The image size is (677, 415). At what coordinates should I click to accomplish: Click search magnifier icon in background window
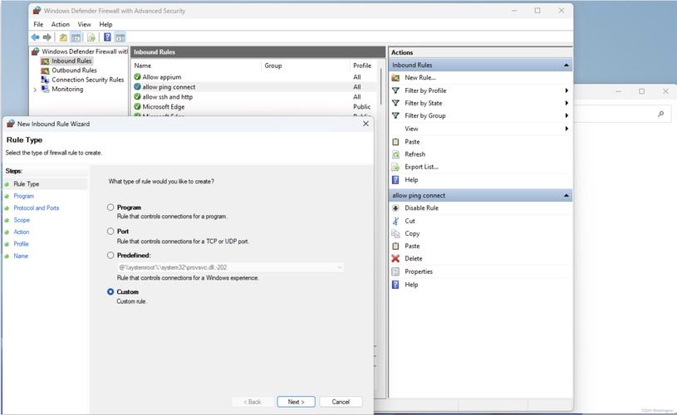(660, 114)
